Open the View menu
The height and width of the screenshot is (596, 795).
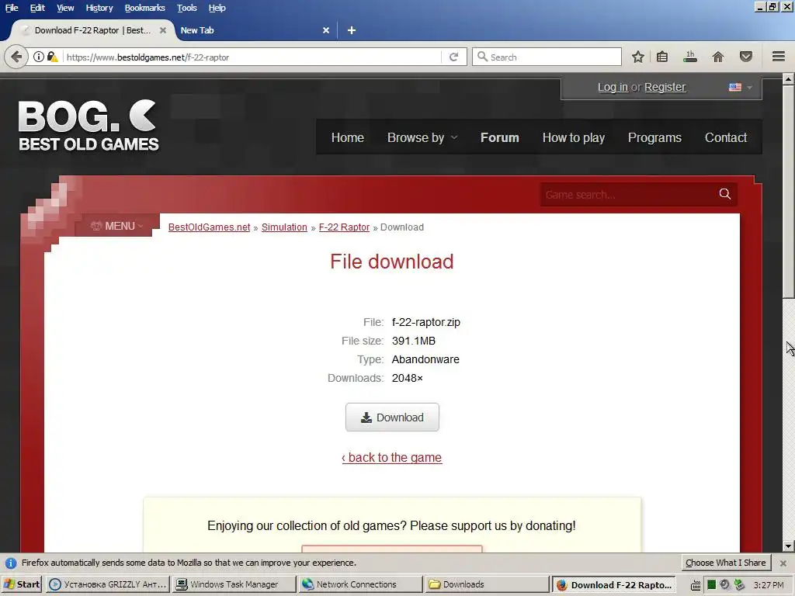pyautogui.click(x=65, y=8)
